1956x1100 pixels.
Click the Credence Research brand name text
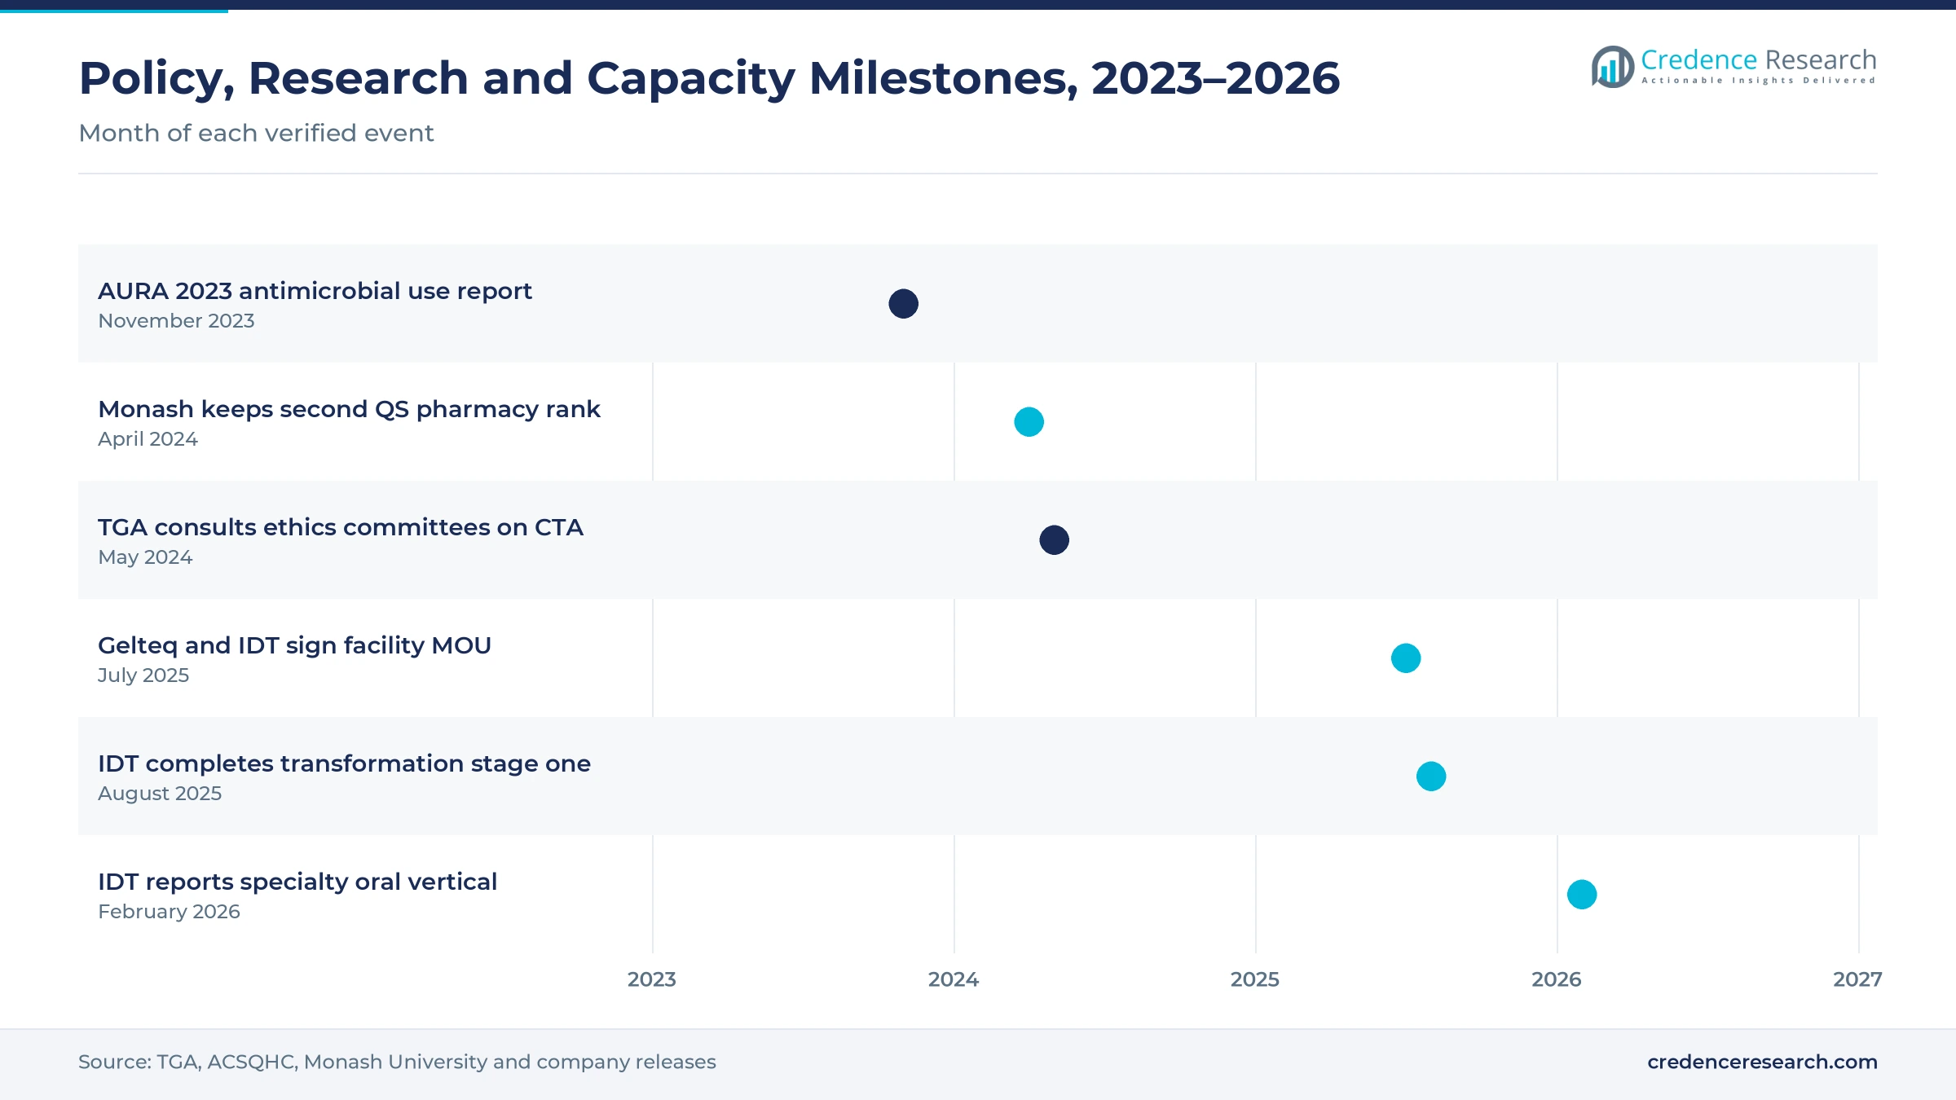tap(1758, 59)
